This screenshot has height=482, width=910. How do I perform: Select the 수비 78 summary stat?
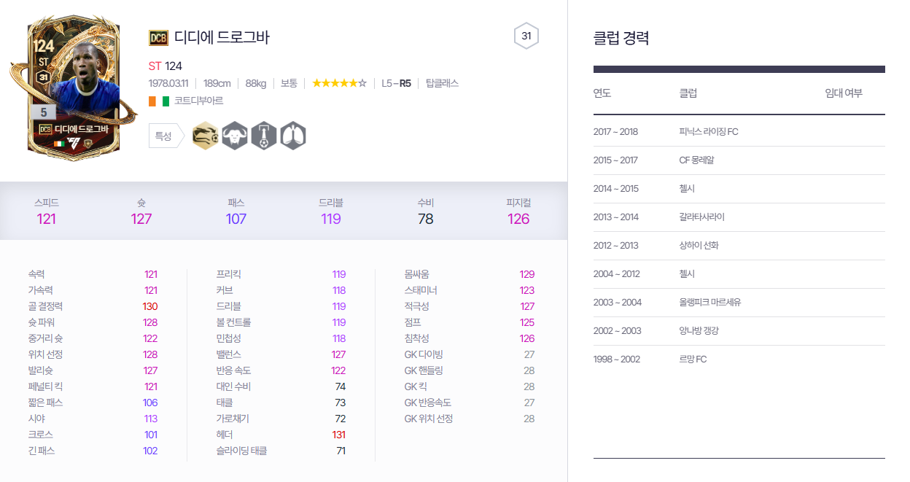pyautogui.click(x=426, y=211)
